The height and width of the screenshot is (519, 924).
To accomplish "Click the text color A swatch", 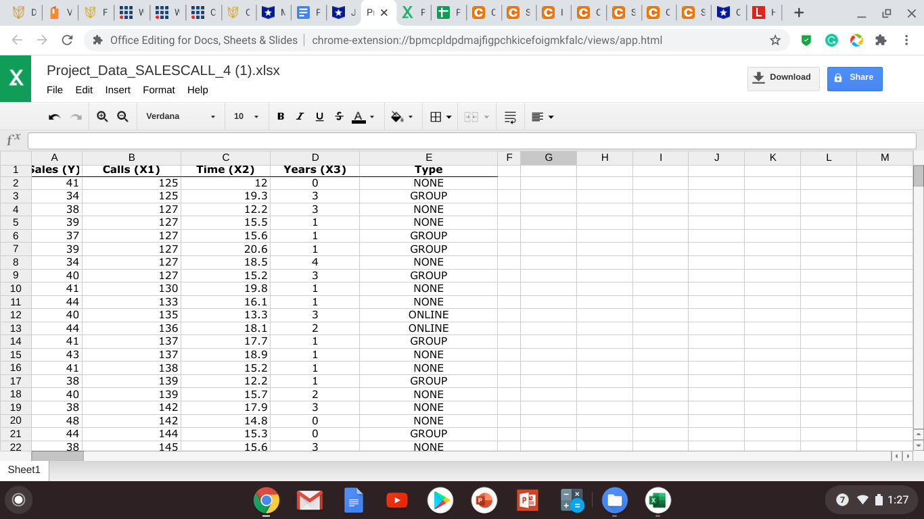I will (x=359, y=117).
